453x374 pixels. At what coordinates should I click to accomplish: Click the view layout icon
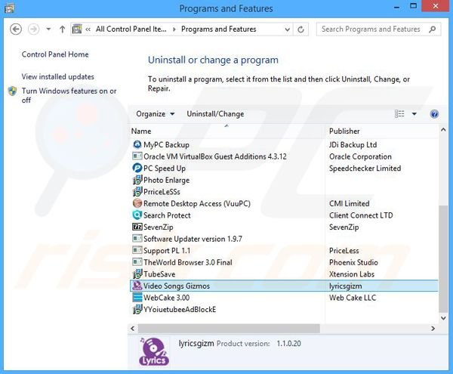[399, 114]
